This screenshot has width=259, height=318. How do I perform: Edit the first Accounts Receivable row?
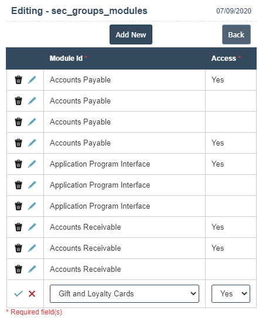point(32,227)
